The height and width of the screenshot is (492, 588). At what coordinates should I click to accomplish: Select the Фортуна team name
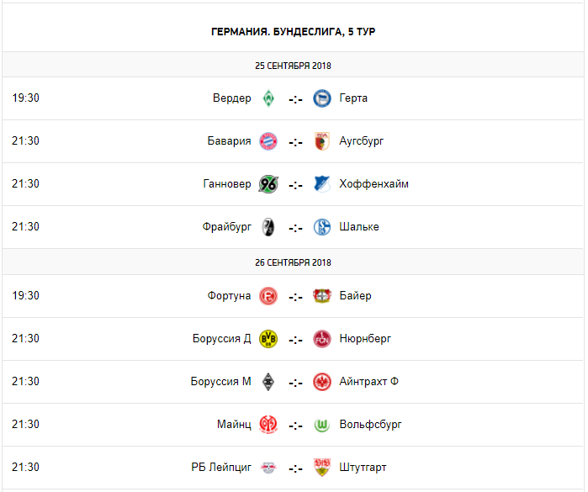point(229,295)
